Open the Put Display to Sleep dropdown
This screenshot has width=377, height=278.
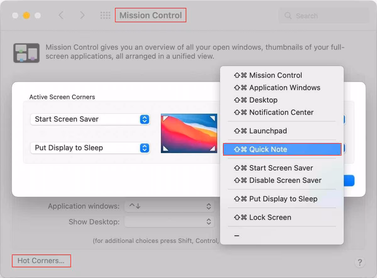[90, 148]
